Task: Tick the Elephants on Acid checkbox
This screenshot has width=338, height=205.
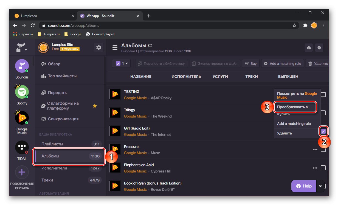Action: (323, 168)
